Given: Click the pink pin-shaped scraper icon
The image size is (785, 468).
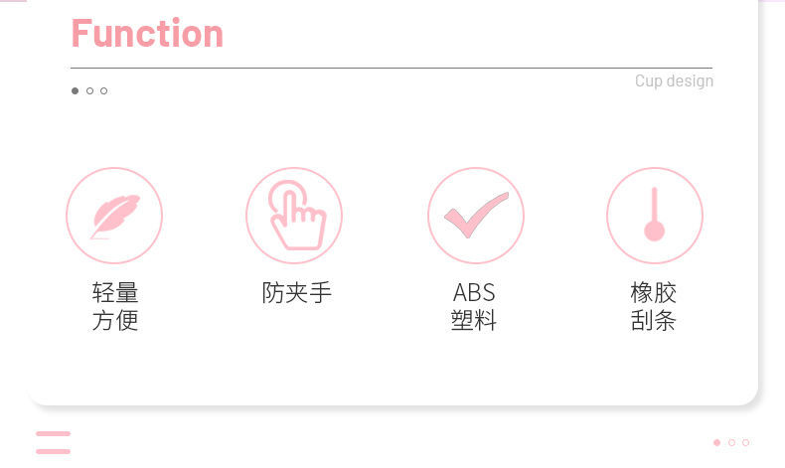Looking at the screenshot, I should 654,216.
